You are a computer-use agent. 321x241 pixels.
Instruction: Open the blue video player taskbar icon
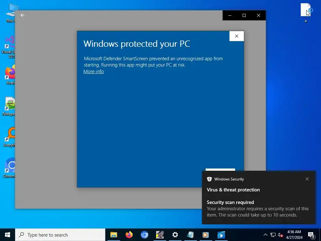click(x=221, y=235)
